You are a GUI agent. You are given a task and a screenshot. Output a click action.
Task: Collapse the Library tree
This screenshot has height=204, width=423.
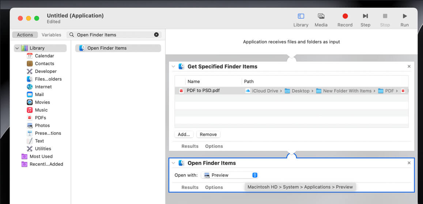click(x=17, y=48)
